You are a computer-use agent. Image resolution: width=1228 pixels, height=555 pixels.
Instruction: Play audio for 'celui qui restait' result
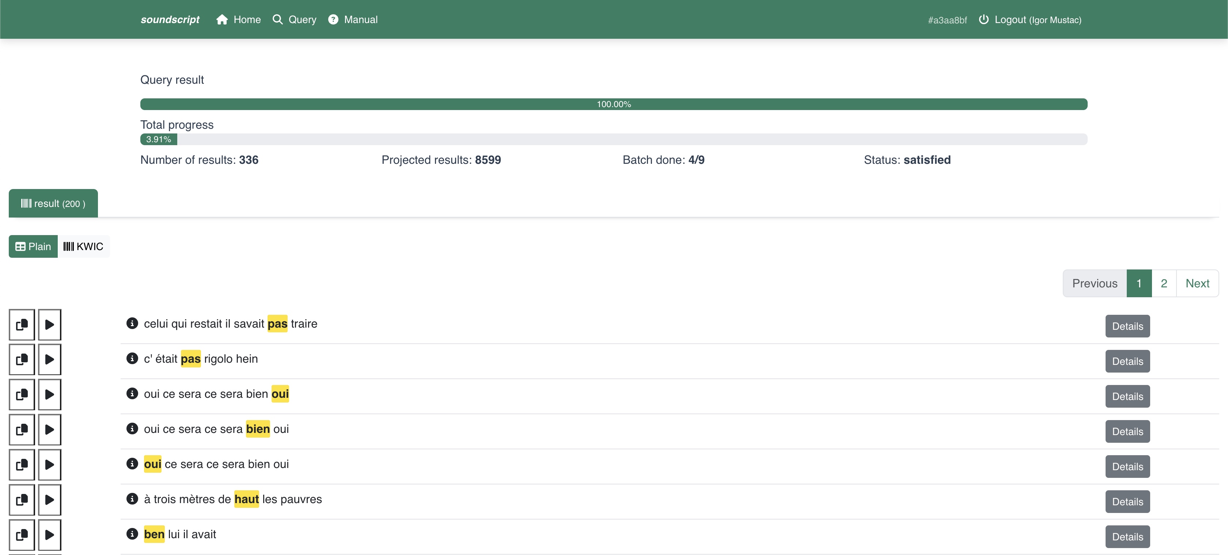(50, 325)
